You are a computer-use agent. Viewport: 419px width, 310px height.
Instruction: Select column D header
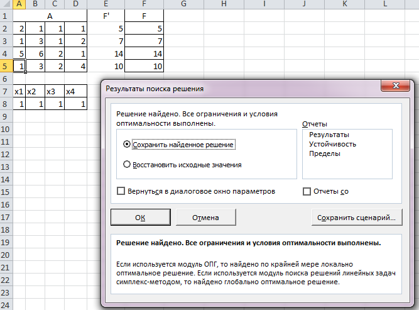(75, 4)
